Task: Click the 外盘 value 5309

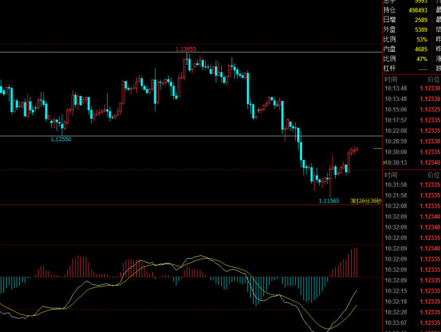Action: click(421, 30)
